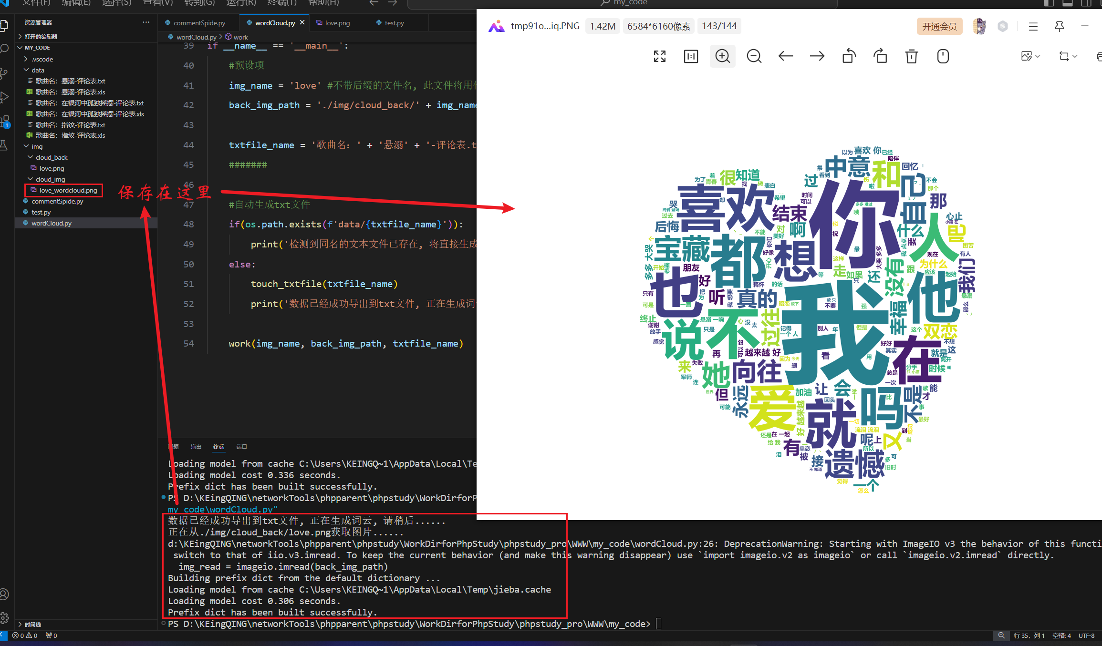Close the wordCloud.py tab

click(x=302, y=22)
